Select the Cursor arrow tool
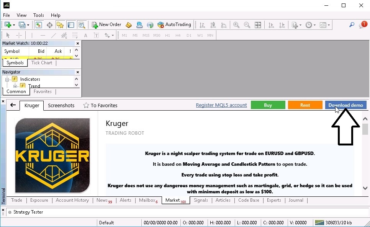Viewport: 370px width, 227px height. [8, 35]
